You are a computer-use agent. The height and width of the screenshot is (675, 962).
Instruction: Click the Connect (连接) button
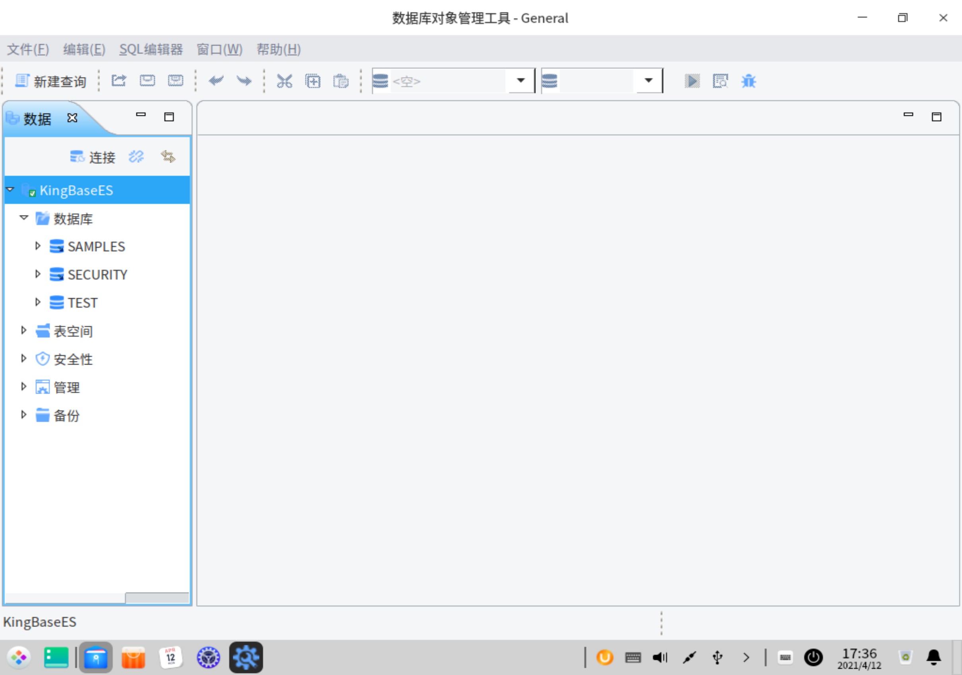[x=93, y=157]
